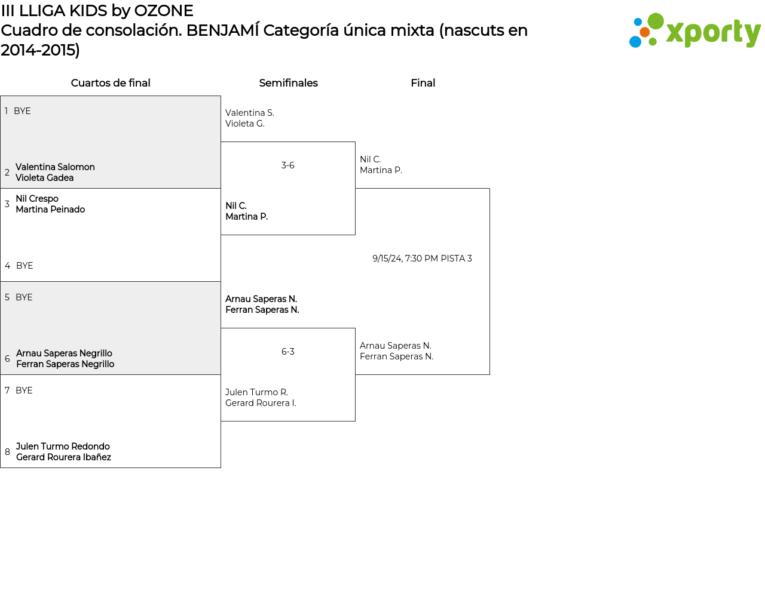Click the "Final" column header
The width and height of the screenshot is (765, 606).
click(x=423, y=83)
